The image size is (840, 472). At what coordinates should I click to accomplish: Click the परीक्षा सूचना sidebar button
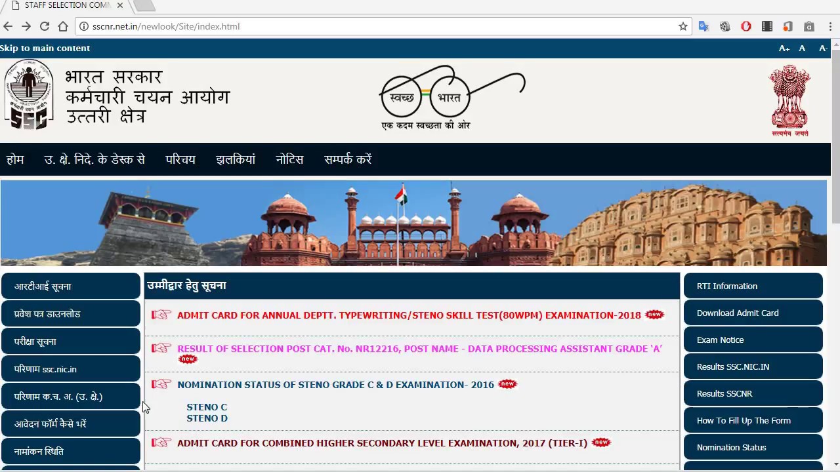point(71,342)
